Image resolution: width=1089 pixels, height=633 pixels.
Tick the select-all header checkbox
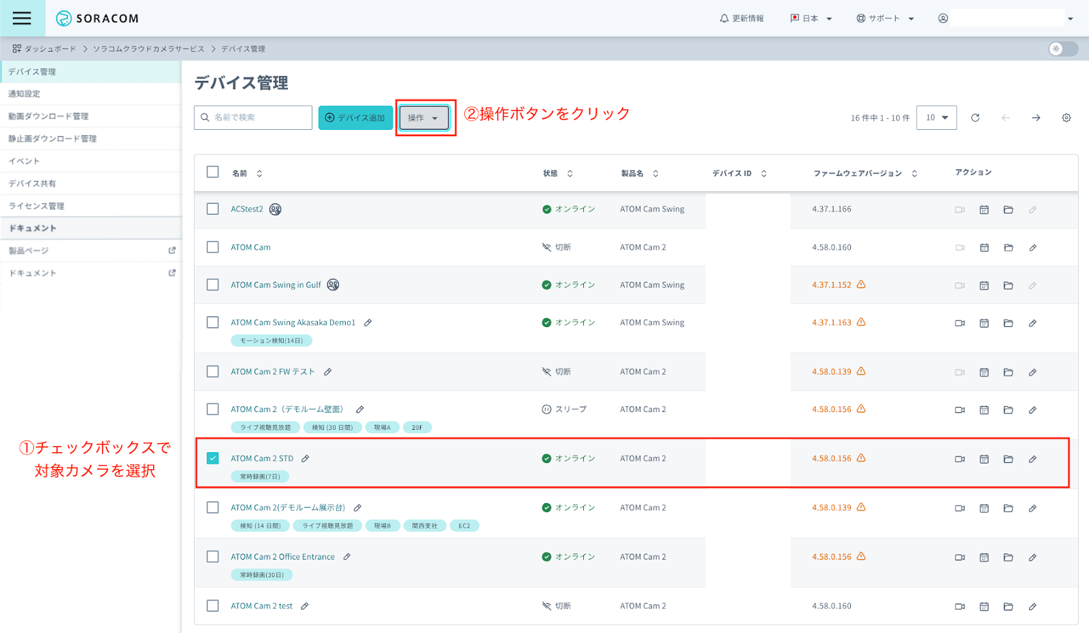point(213,172)
